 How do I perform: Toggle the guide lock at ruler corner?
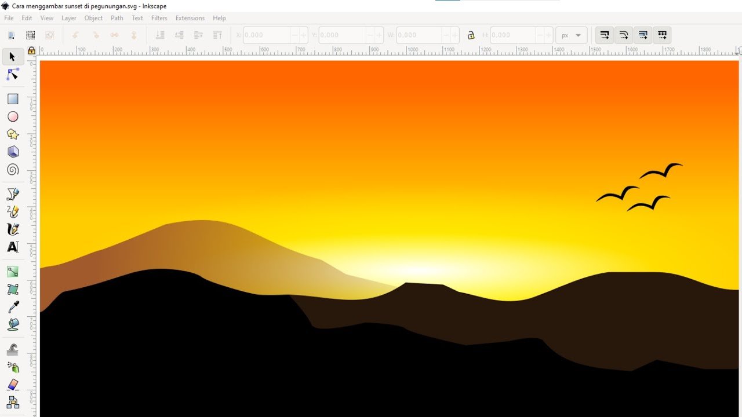pos(32,50)
